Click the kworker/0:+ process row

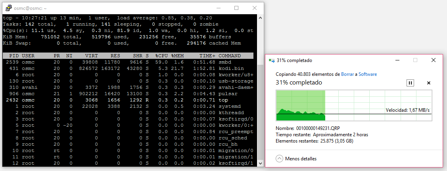pos(128,125)
